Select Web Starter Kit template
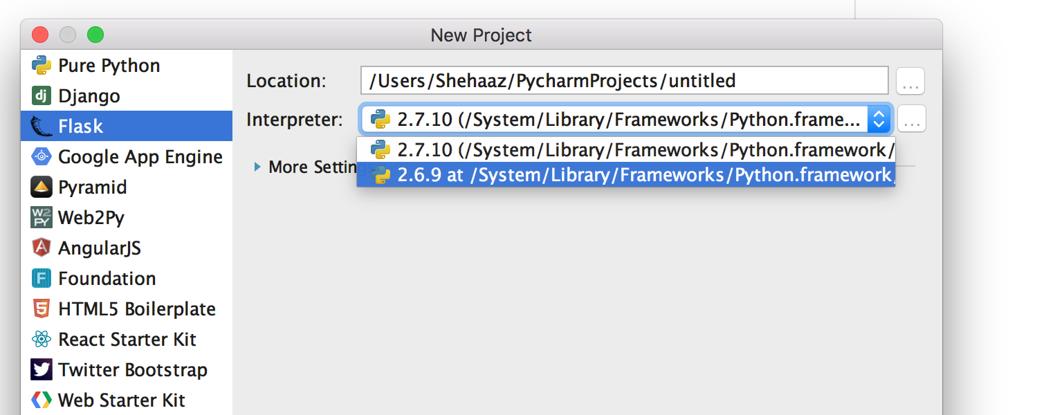 pos(127,400)
